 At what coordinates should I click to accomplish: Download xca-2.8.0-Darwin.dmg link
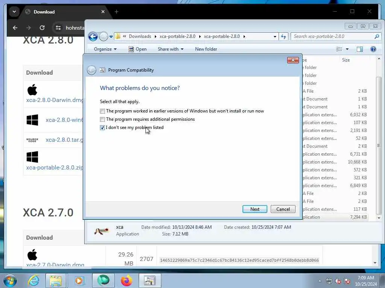[x=55, y=100]
